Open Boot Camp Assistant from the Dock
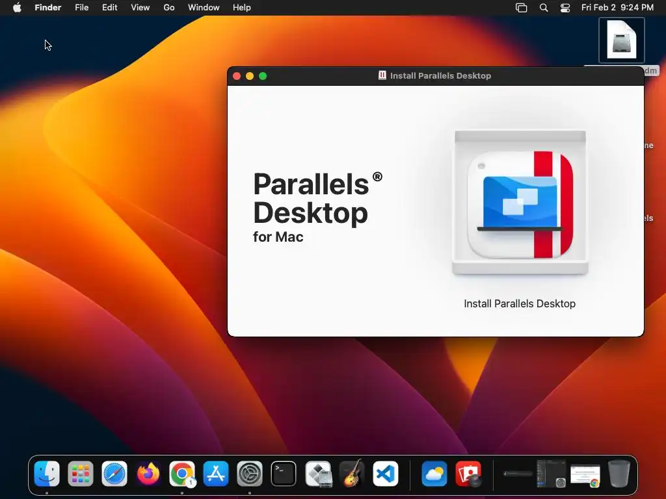Viewport: 666px width, 499px height. (x=319, y=474)
